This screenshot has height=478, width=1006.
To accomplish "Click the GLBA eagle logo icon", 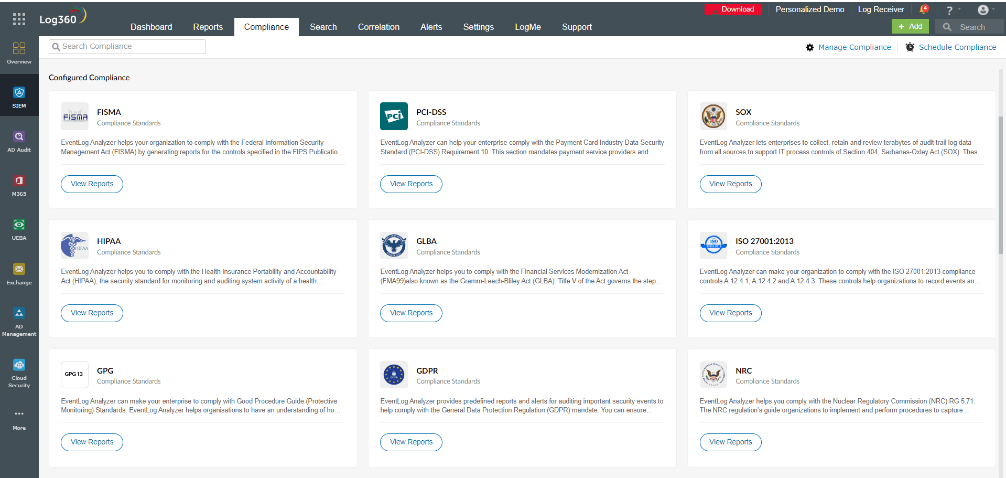I will click(394, 245).
